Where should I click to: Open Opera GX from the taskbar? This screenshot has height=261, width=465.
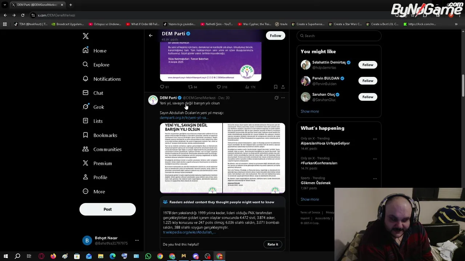coord(41,256)
